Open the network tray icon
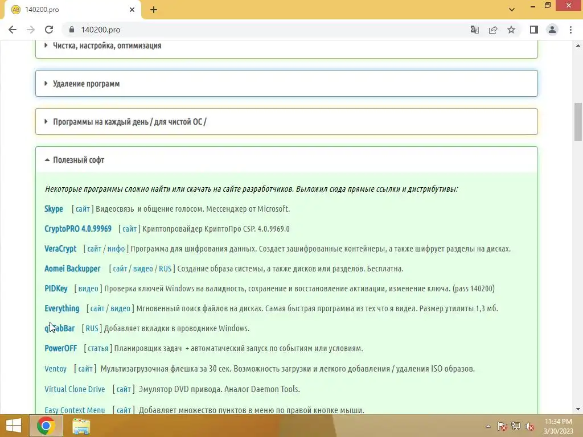The height and width of the screenshot is (437, 583). click(x=516, y=426)
